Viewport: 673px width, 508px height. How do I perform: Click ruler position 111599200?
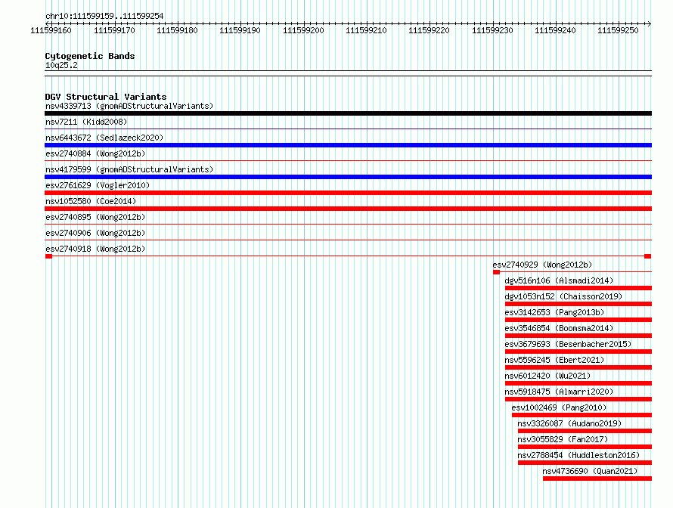click(303, 30)
